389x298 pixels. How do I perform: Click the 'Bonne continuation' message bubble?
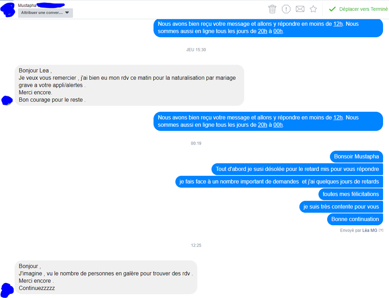pyautogui.click(x=355, y=219)
